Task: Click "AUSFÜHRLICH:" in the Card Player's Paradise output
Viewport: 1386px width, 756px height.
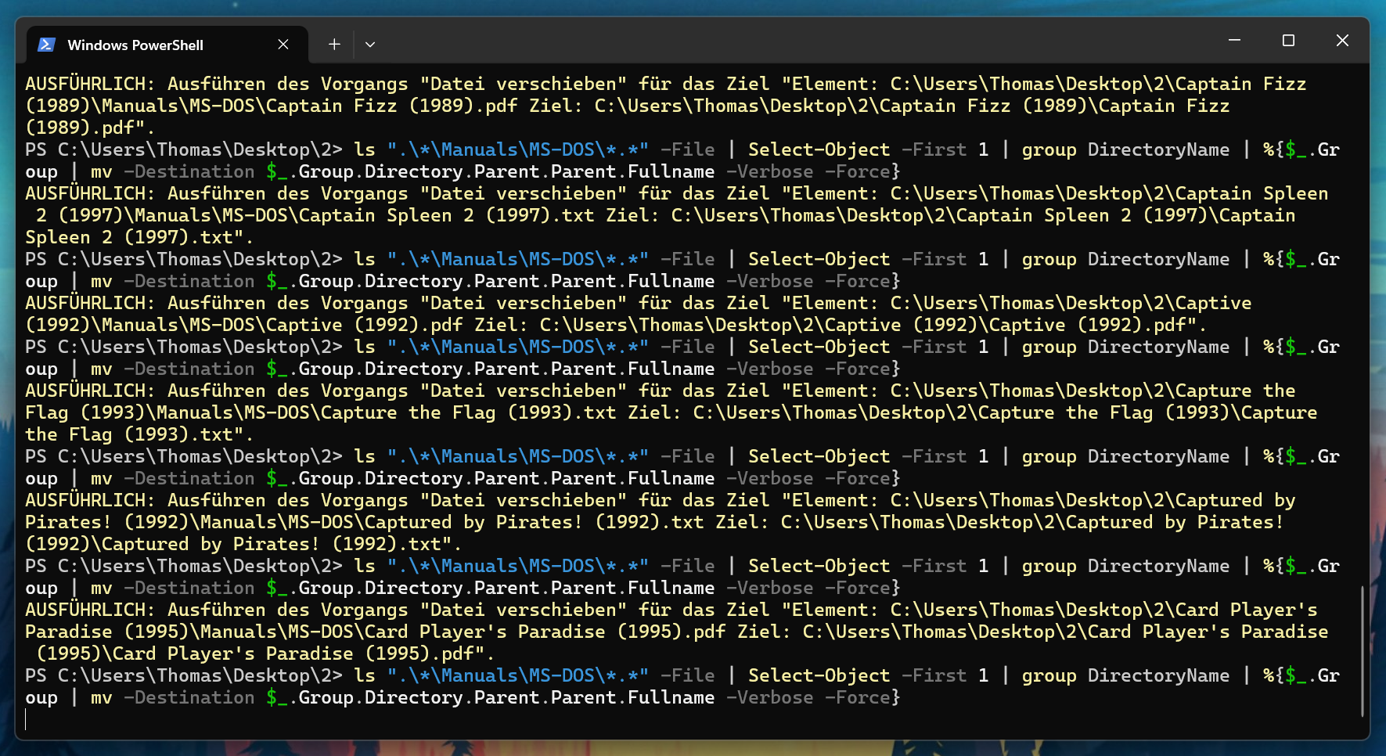Action: [x=90, y=610]
